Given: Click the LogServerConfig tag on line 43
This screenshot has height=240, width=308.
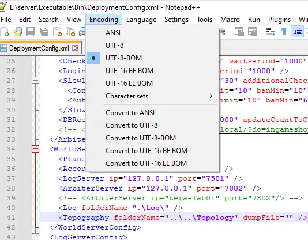Looking at the screenshot, I should (x=88, y=237).
